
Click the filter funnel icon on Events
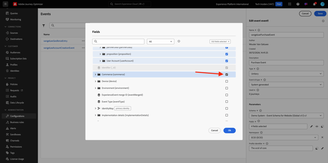coord(44,25)
